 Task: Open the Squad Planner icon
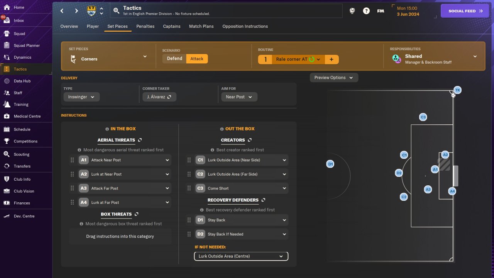(x=7, y=46)
